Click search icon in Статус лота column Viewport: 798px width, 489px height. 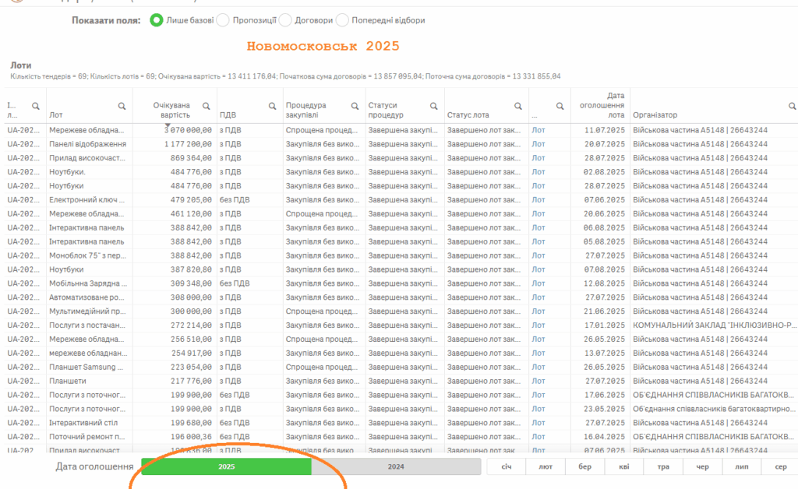click(x=518, y=106)
